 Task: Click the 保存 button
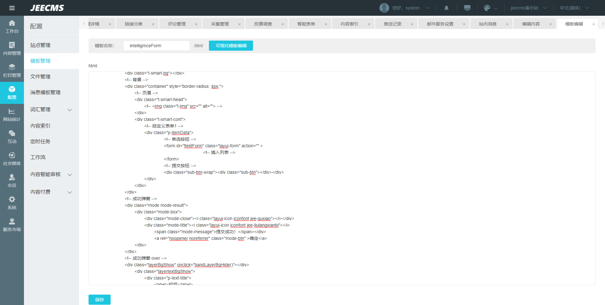(x=100, y=300)
